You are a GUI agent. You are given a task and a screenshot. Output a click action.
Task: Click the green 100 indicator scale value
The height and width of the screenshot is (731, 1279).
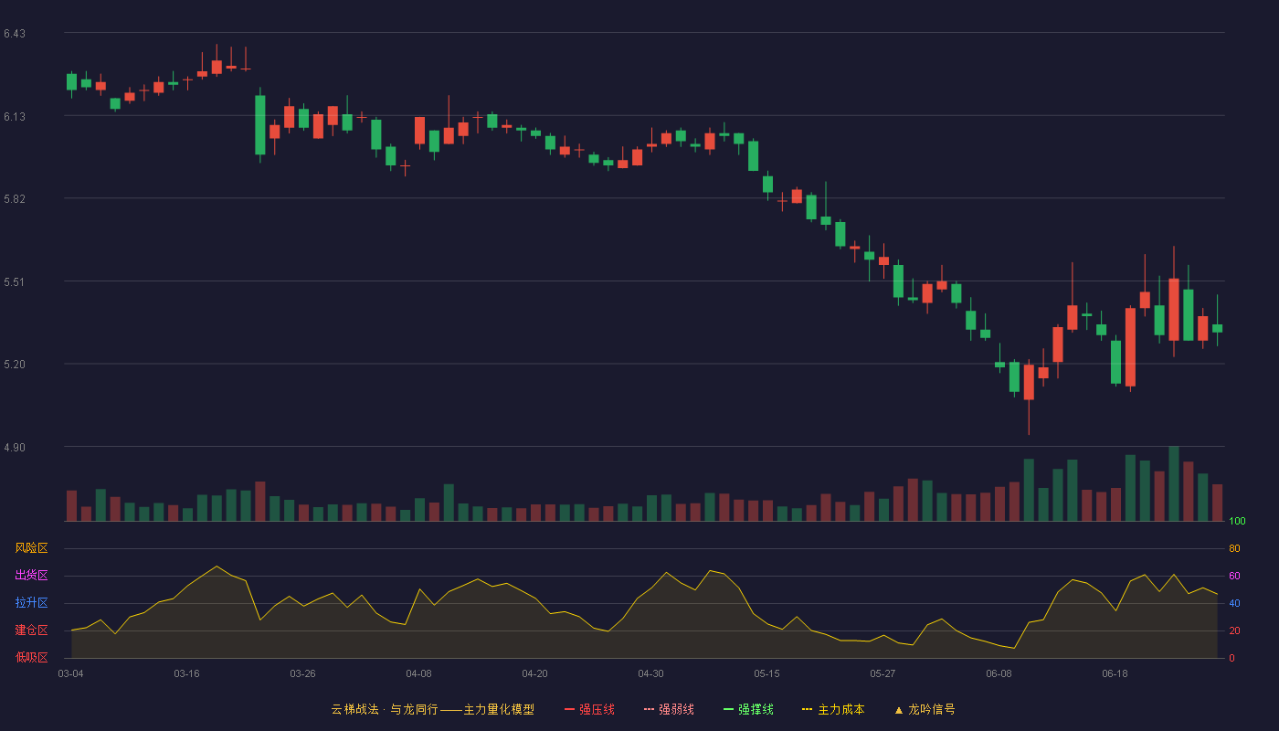[1237, 522]
